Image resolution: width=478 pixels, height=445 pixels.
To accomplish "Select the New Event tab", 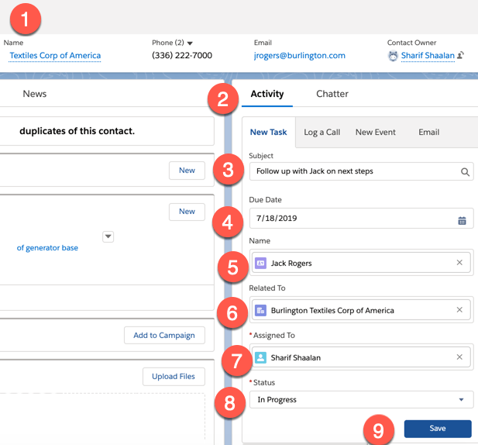I will [x=375, y=132].
